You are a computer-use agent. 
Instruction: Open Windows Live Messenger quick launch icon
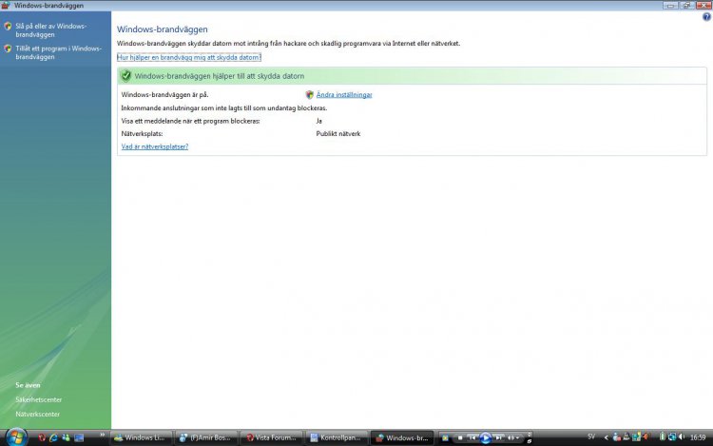click(66, 437)
